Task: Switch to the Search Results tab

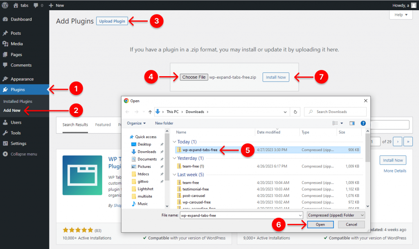Action: (x=75, y=124)
